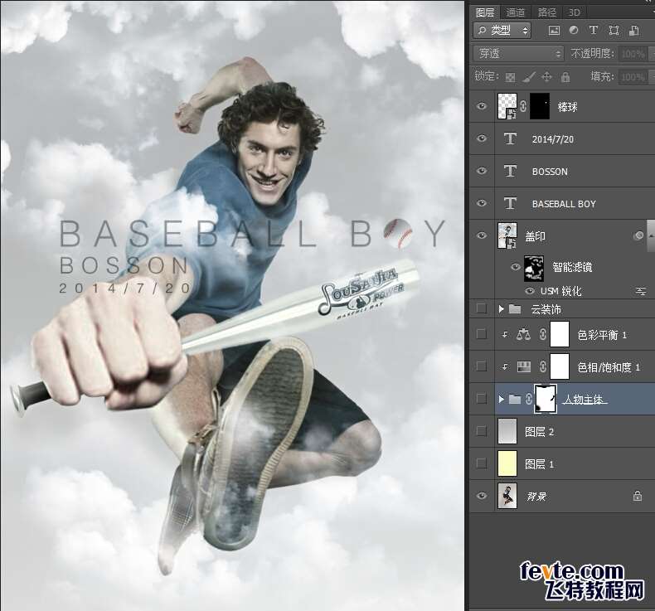Hide the 棒球 layer
This screenshot has width=655, height=611.
click(481, 106)
